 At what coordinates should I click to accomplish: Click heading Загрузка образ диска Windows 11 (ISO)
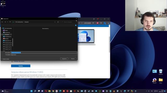27,72
